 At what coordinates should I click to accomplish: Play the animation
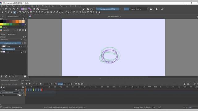coord(33,84)
